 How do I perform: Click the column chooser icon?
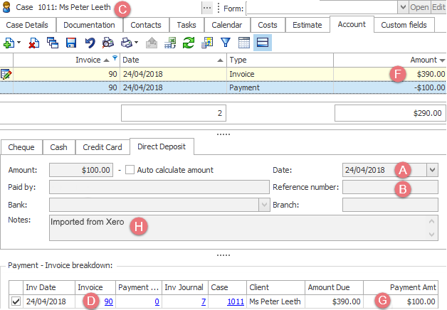[x=207, y=43]
